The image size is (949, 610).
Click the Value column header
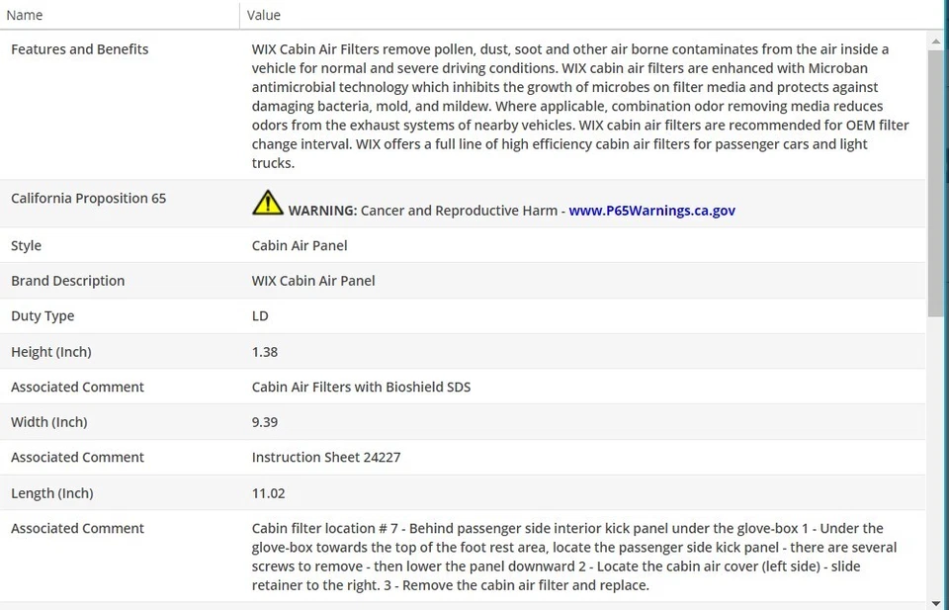tap(263, 15)
